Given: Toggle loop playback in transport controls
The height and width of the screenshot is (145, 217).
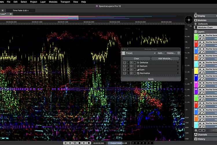Looking at the screenshot, I should point(75,143).
